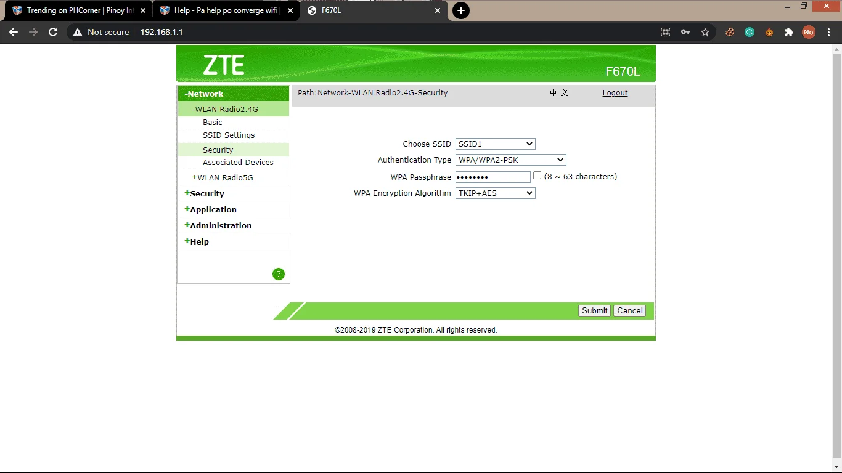The width and height of the screenshot is (842, 473).
Task: Cancel the security changes
Action: tap(630, 310)
